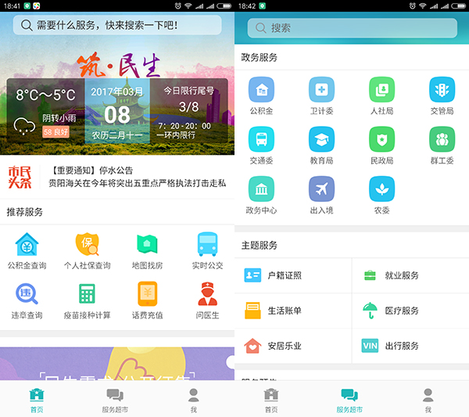
Task: Tap the 推荐服务 section heading
Action: [25, 212]
